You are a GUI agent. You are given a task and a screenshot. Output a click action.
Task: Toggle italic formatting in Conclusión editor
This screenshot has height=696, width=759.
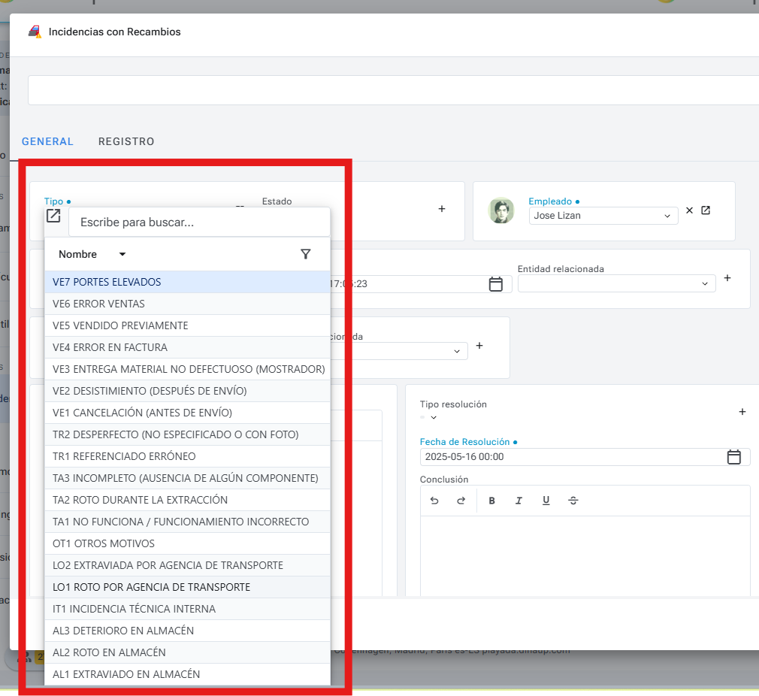519,501
